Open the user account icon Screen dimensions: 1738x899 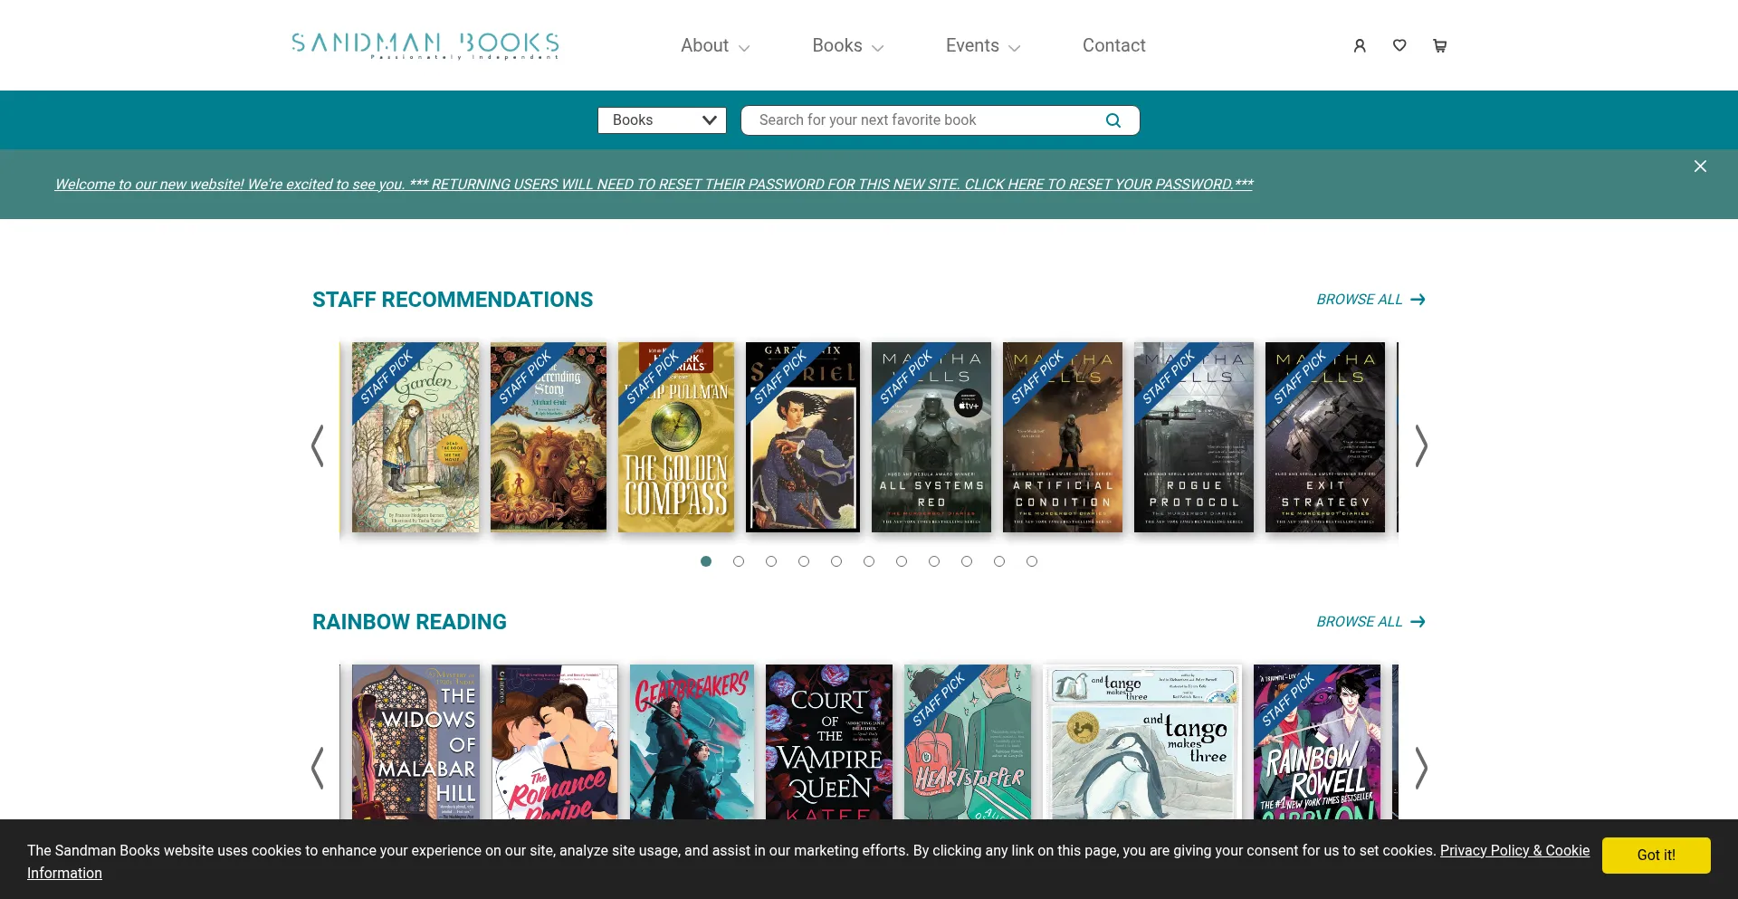(1359, 45)
